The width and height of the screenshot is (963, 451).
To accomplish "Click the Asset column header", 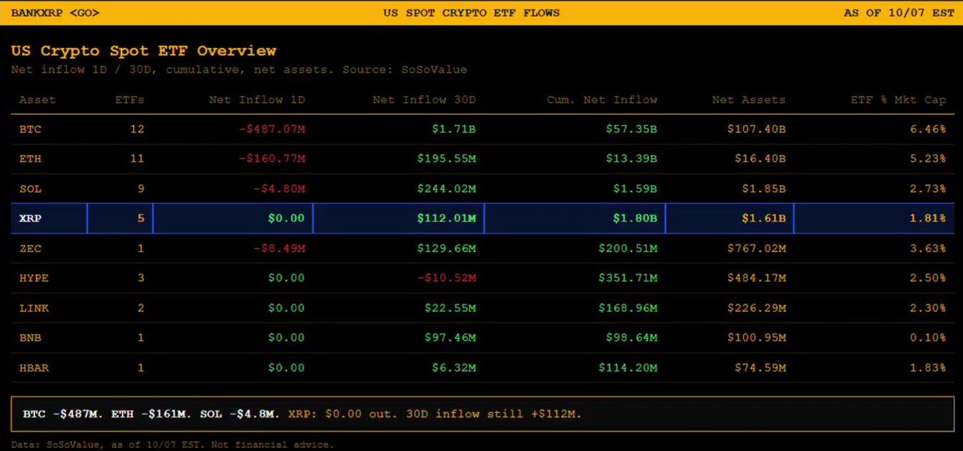I will tap(37, 100).
